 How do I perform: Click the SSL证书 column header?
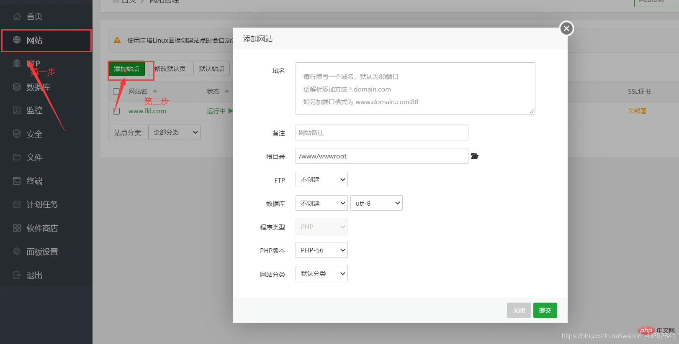[x=639, y=91]
